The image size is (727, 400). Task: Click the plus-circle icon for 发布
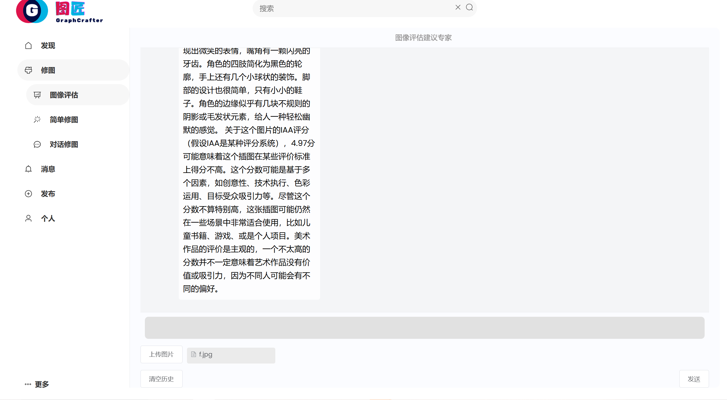(x=28, y=194)
